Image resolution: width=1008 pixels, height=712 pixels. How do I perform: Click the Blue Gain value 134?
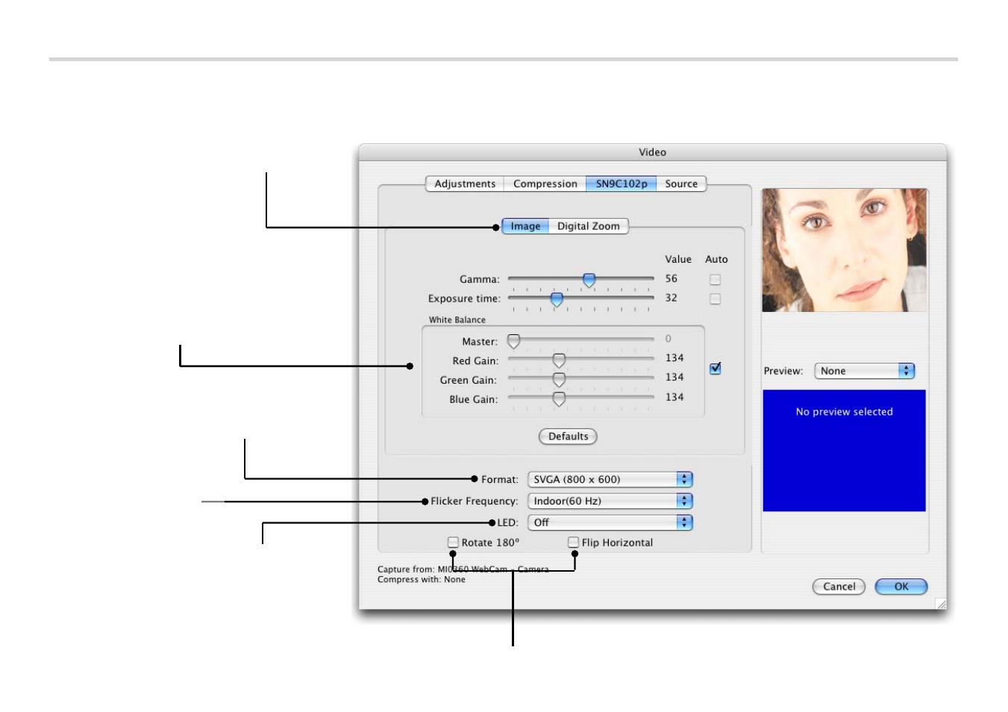tap(674, 397)
